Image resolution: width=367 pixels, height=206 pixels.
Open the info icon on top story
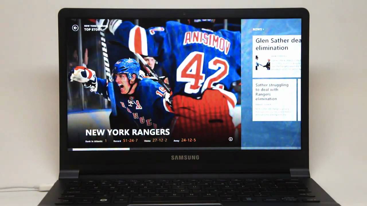coord(231,139)
